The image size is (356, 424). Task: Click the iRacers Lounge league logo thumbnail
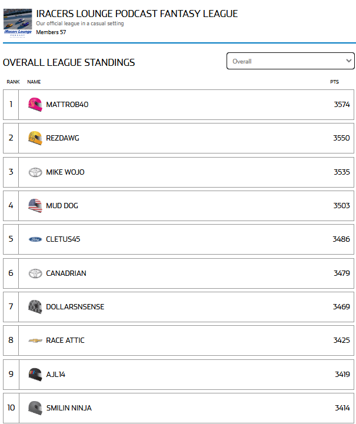pos(18,23)
